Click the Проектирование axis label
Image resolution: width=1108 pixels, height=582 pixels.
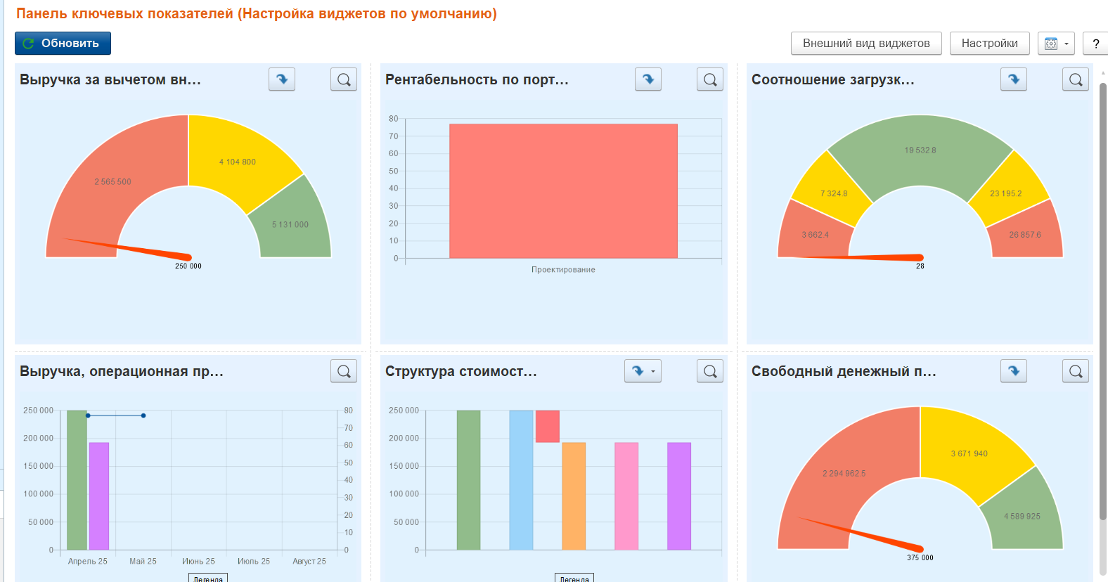(x=563, y=270)
